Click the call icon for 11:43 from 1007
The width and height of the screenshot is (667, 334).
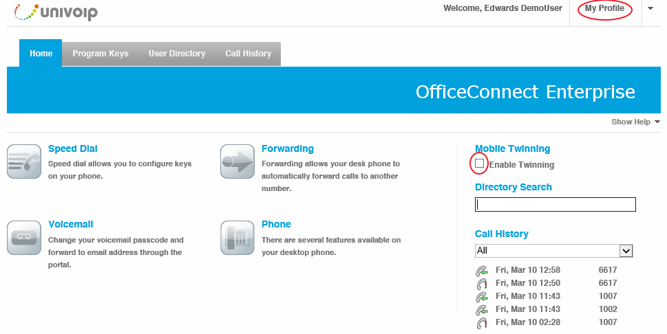click(x=482, y=297)
